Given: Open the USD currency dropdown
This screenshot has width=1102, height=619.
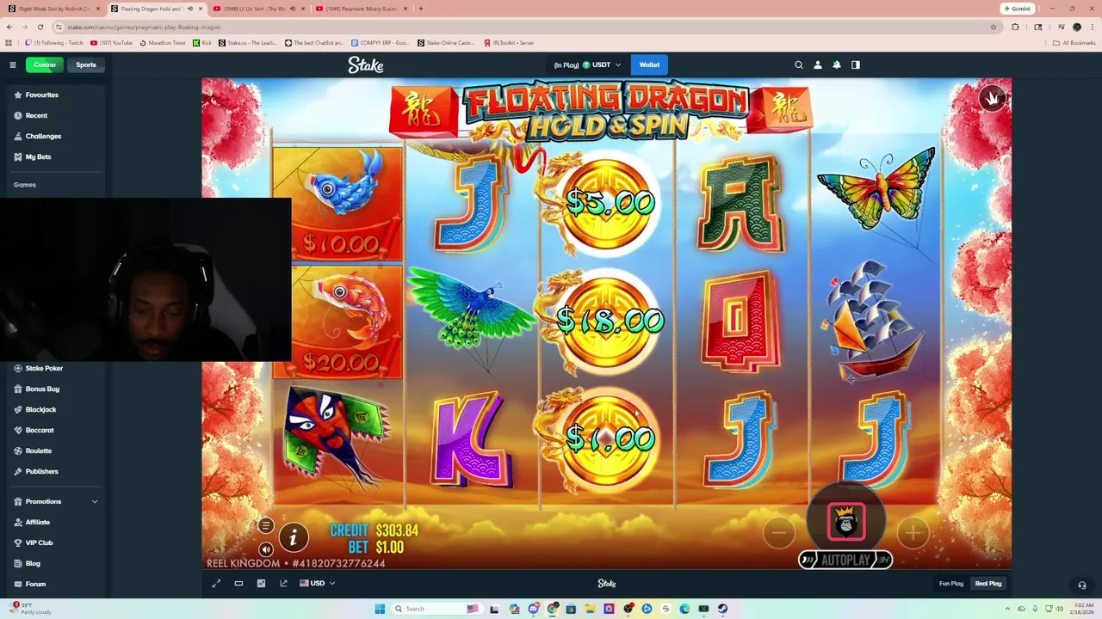Looking at the screenshot, I should tap(317, 584).
